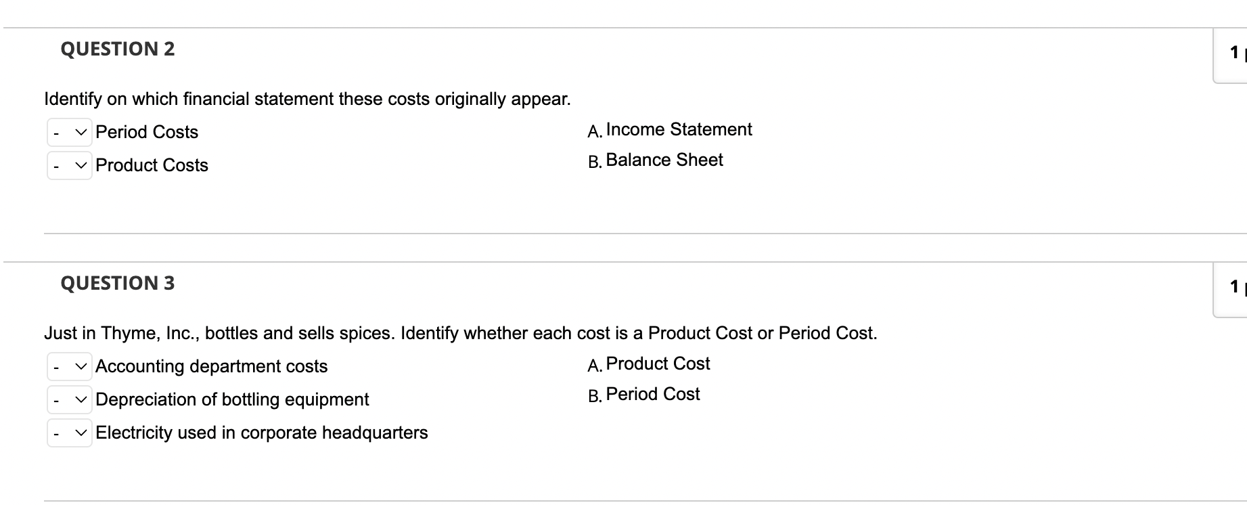Click the Just in Thyme question prompt

460,332
